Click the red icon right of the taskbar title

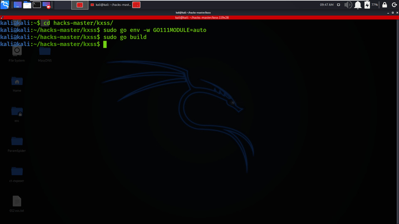point(136,5)
